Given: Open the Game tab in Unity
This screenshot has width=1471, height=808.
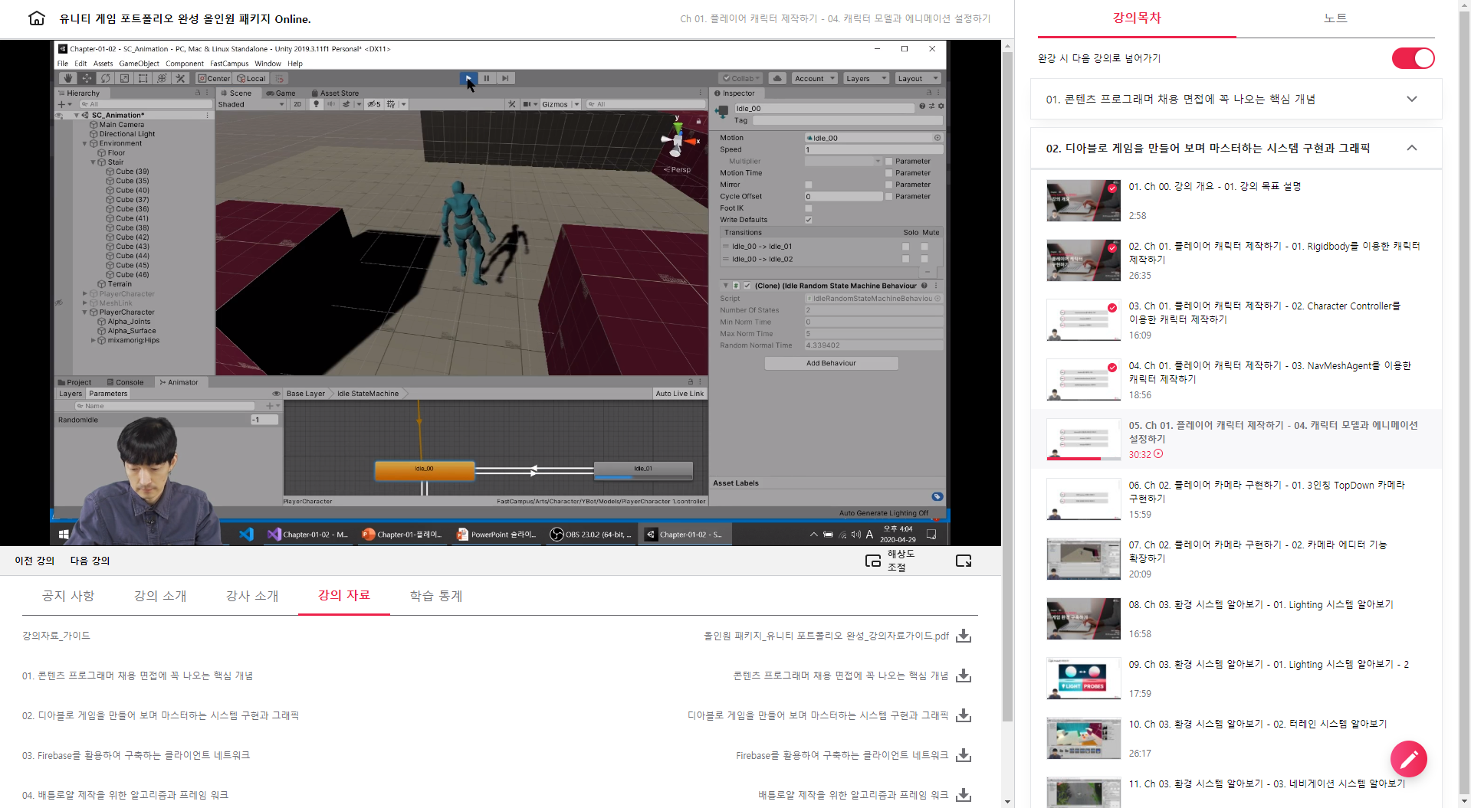Looking at the screenshot, I should 281,93.
